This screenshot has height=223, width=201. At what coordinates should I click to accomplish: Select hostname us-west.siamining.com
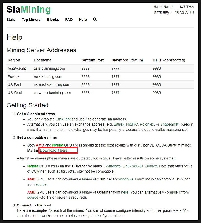52,93
